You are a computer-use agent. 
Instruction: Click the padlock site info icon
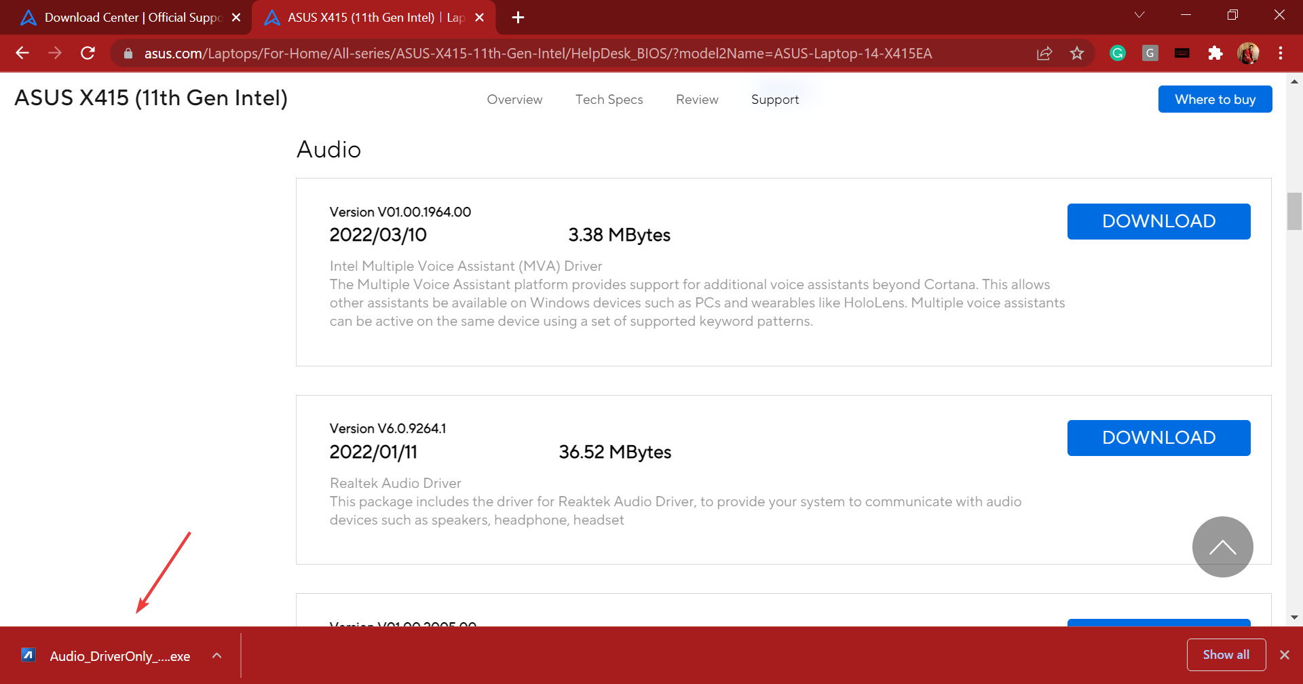pos(128,53)
